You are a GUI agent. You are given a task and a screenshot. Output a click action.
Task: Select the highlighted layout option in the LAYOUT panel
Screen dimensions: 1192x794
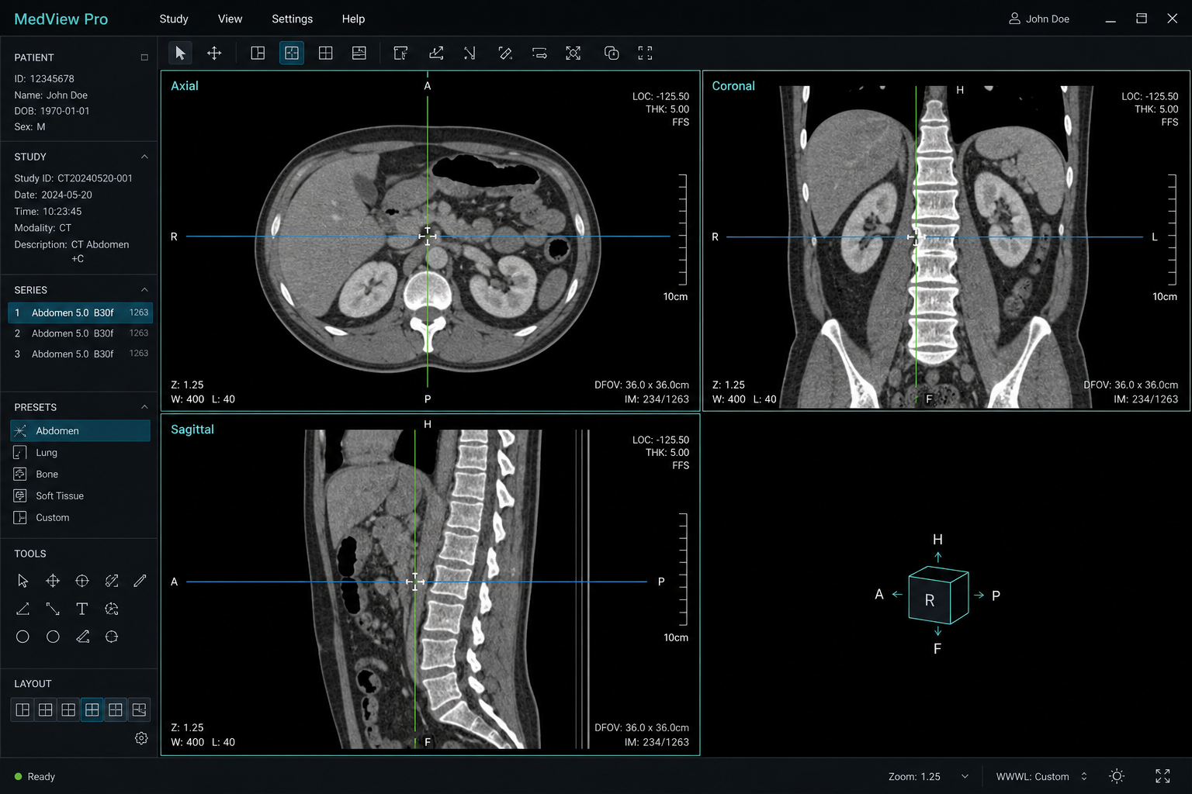(x=92, y=709)
